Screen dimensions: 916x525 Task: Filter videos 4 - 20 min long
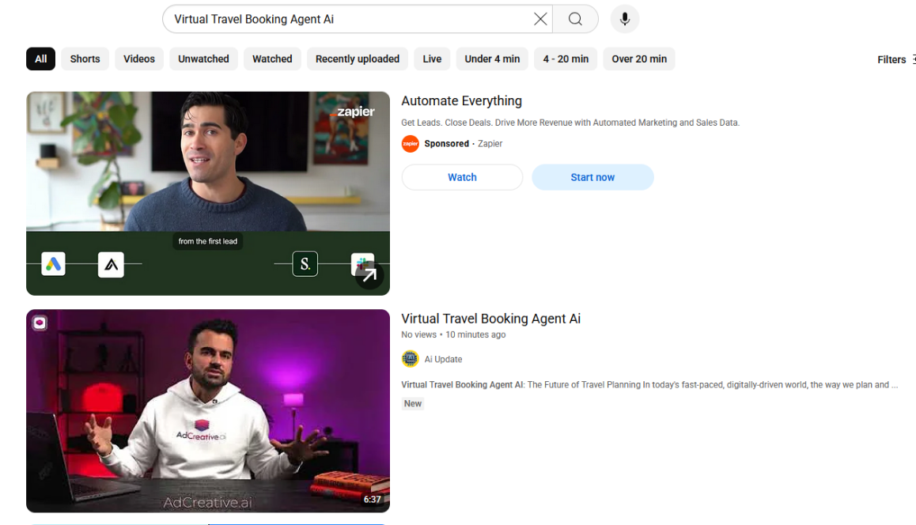[566, 59]
